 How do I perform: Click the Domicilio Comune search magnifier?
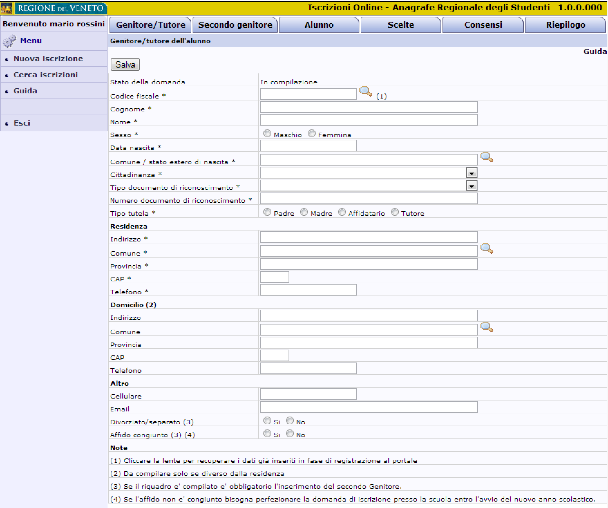pyautogui.click(x=487, y=327)
